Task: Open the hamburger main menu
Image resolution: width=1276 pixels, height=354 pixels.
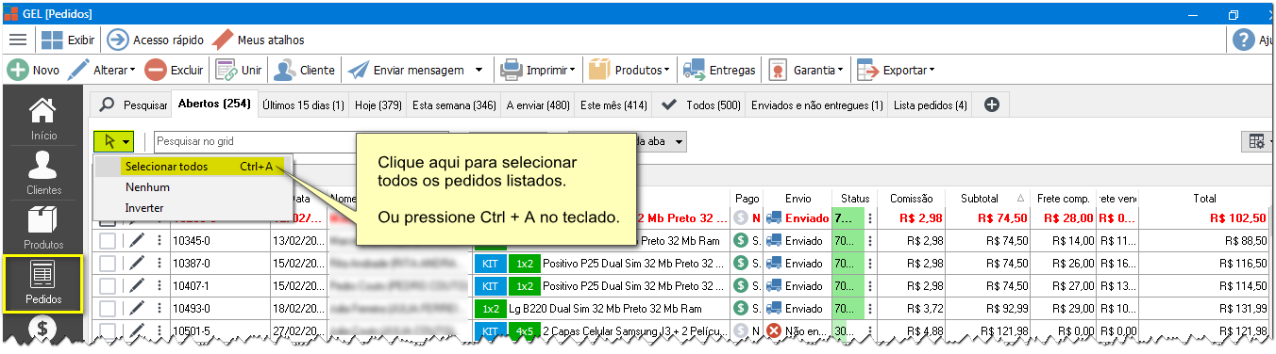Action: tap(17, 40)
